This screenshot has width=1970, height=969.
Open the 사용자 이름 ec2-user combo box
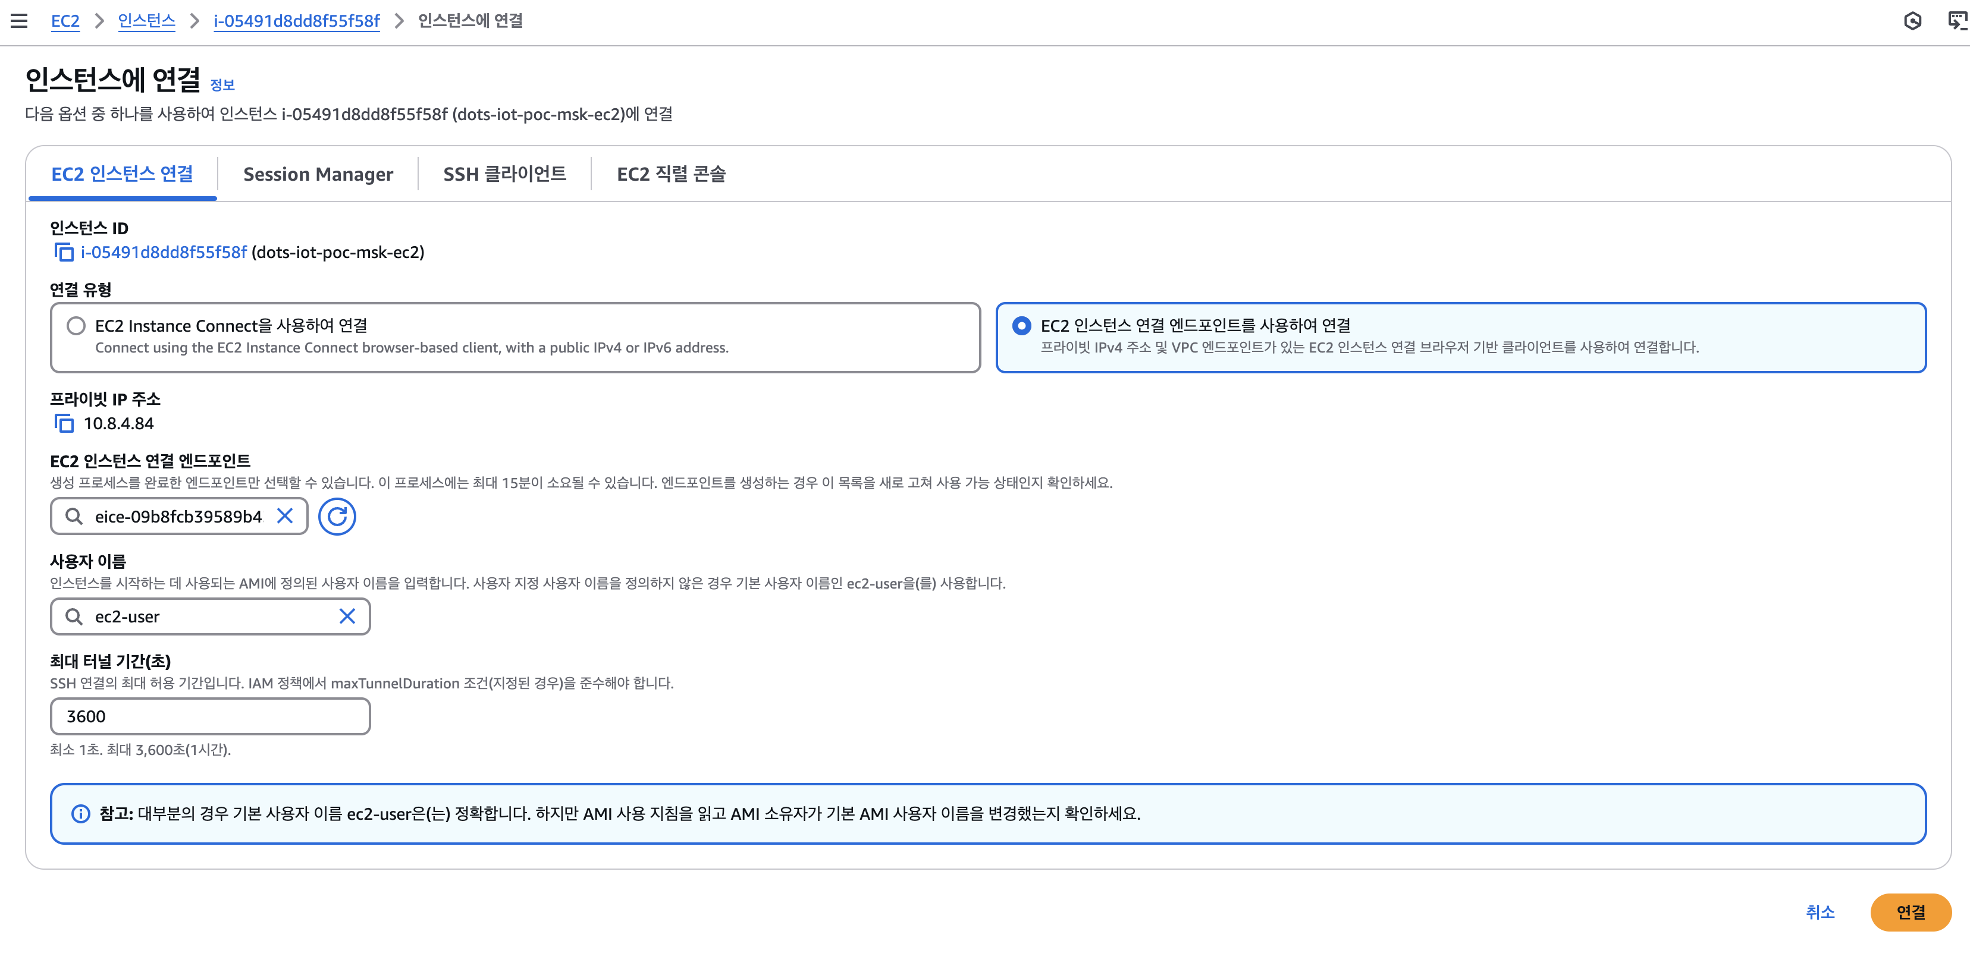click(206, 616)
